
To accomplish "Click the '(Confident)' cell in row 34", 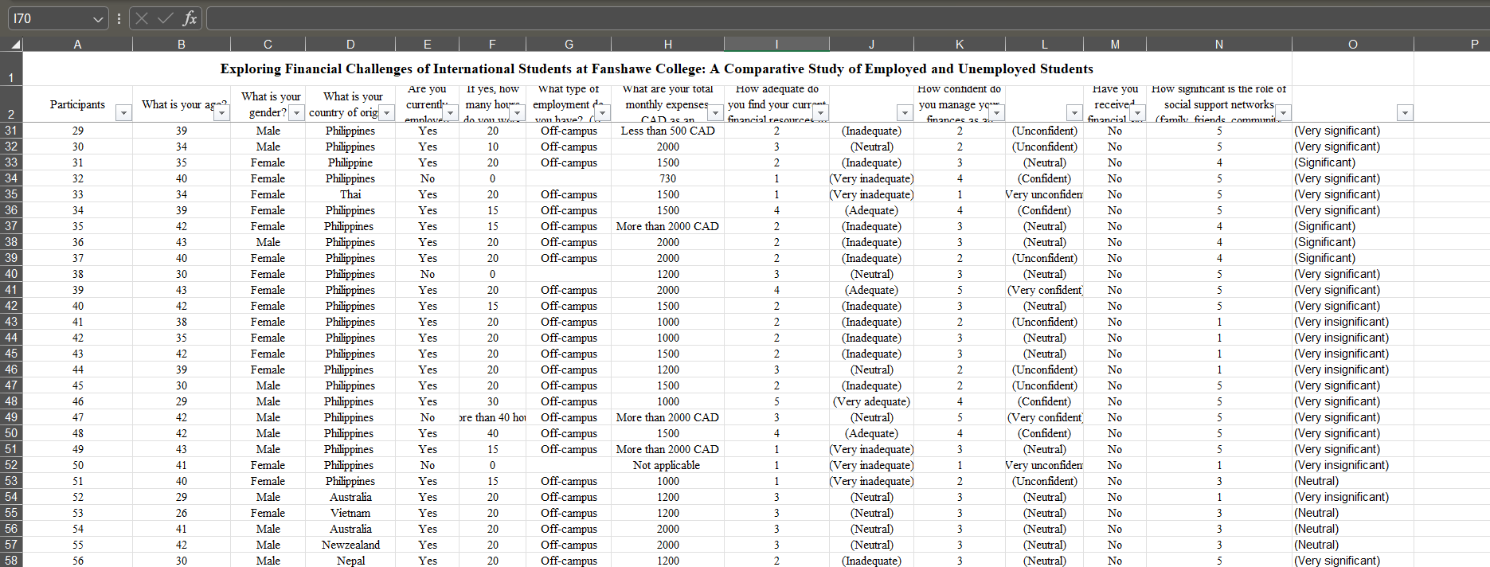I will [1044, 178].
